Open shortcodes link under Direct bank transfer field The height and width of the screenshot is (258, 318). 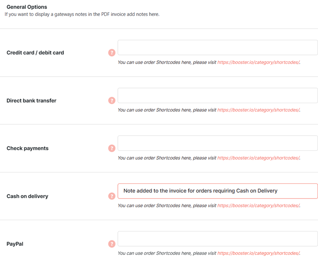coord(258,110)
